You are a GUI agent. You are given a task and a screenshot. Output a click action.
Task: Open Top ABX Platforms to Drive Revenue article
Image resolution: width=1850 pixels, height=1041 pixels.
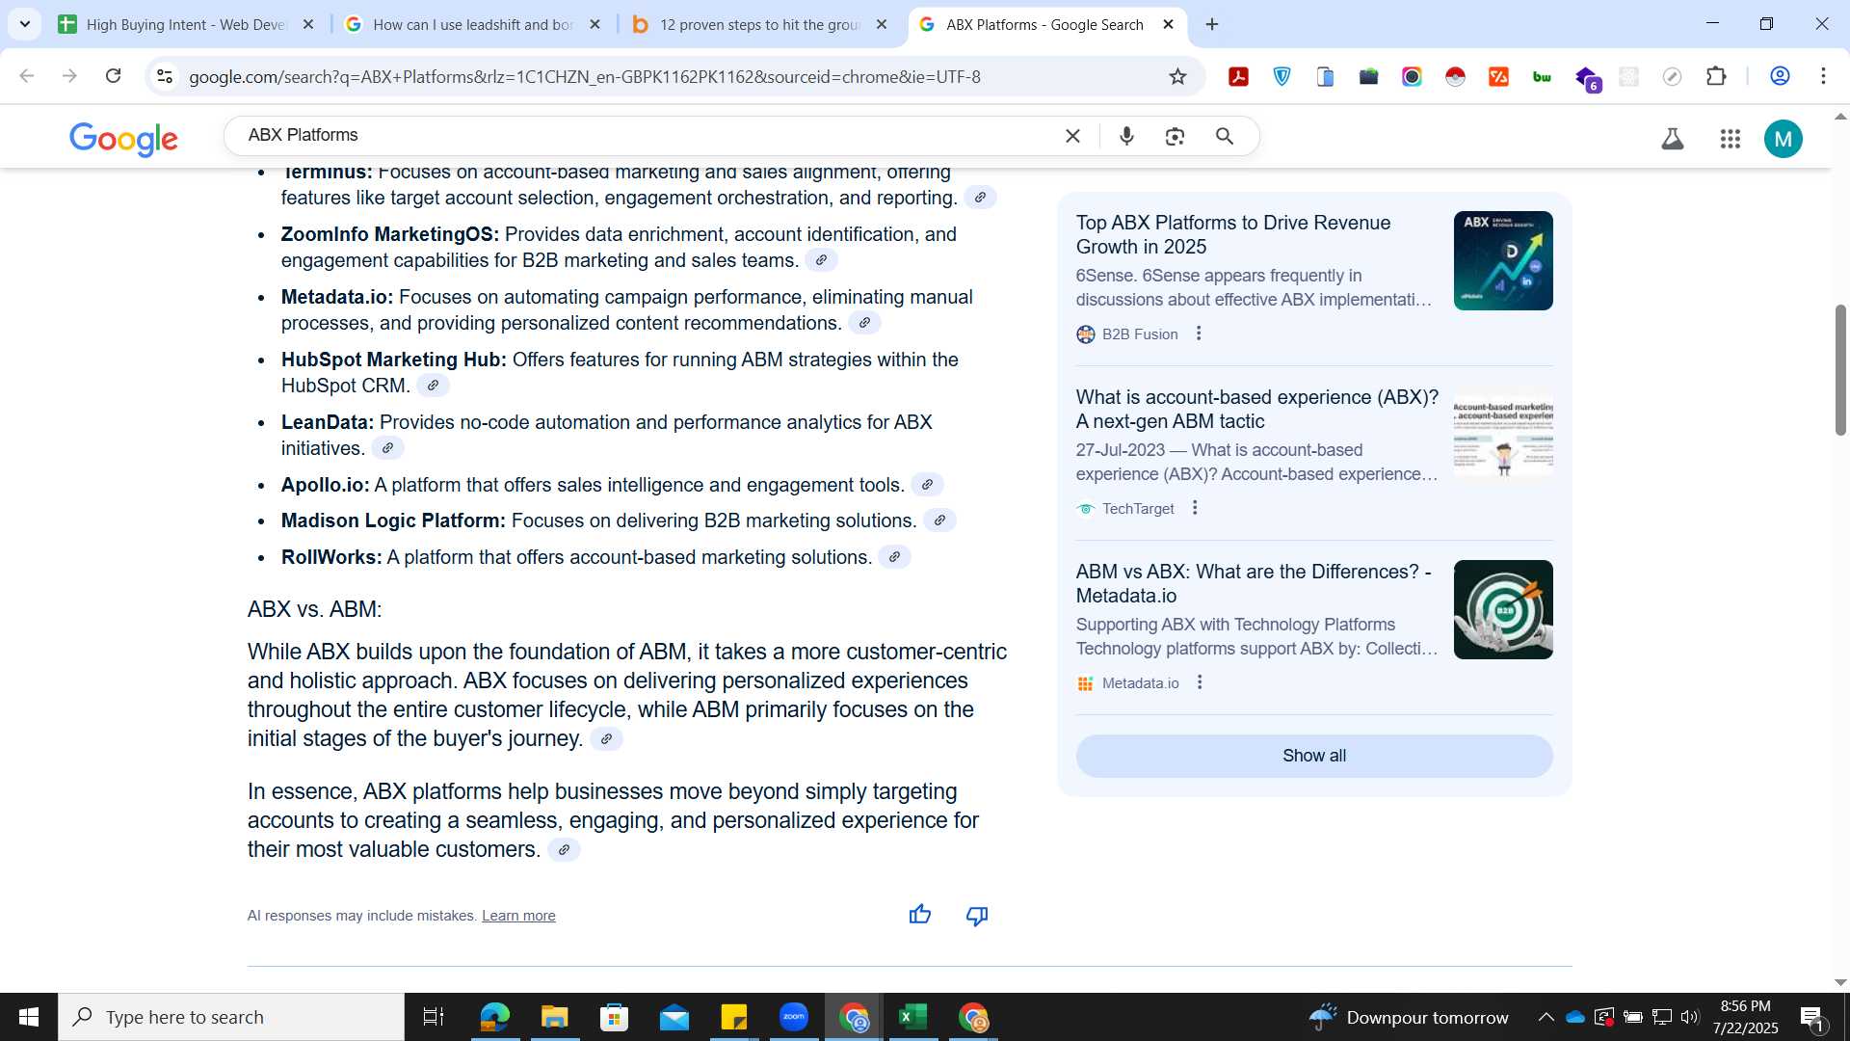[1233, 234]
